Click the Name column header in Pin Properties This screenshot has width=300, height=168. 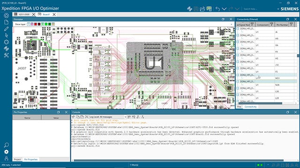[27, 118]
